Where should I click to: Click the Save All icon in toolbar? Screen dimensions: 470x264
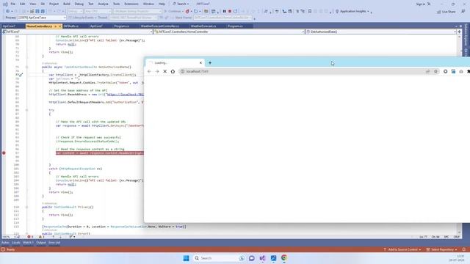pyautogui.click(x=43, y=12)
